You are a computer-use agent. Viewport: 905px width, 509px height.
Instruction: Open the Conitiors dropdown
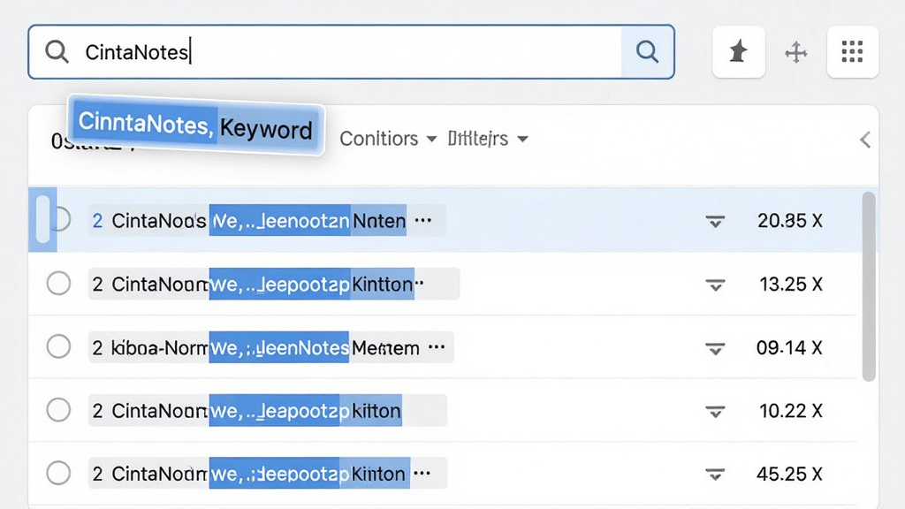[x=387, y=139]
